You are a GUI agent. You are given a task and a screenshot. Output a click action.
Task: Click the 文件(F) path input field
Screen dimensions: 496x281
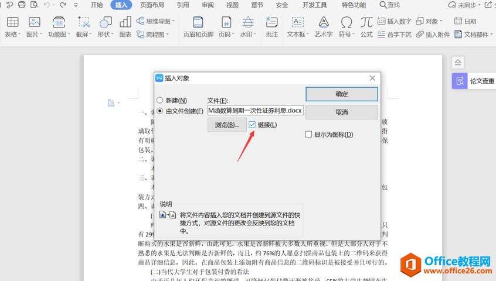click(255, 111)
